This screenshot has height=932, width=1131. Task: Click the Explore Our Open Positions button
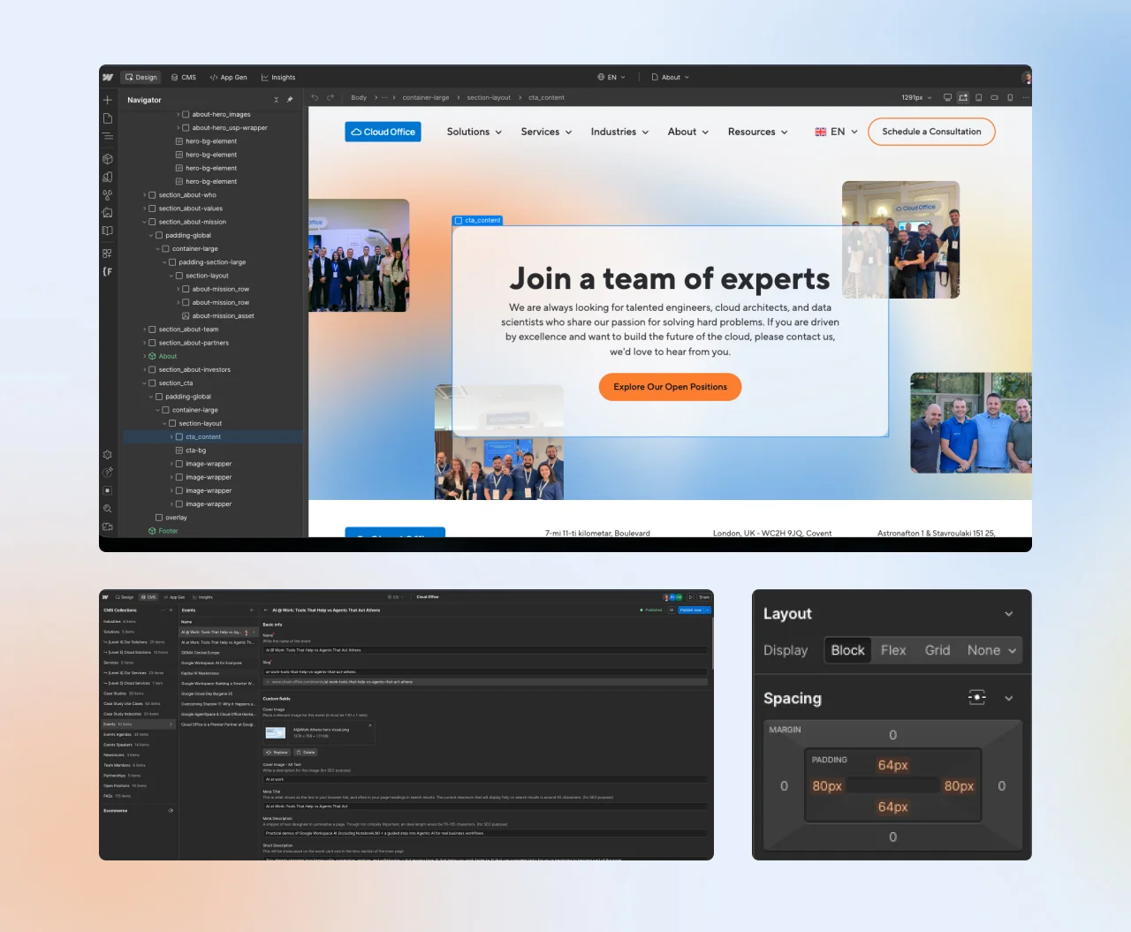pyautogui.click(x=670, y=387)
